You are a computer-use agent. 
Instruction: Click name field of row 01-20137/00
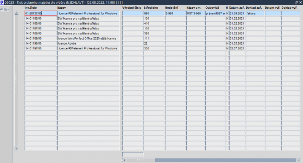tap(88, 13)
